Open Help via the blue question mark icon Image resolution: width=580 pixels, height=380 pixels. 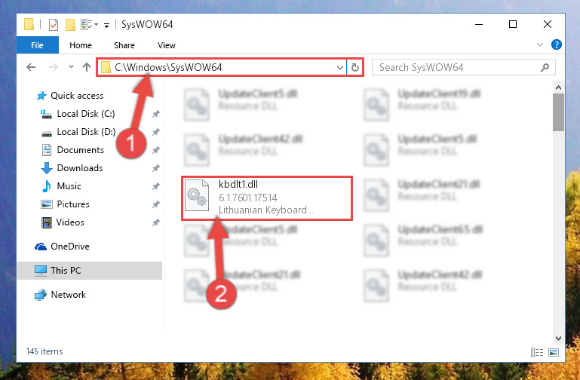556,44
